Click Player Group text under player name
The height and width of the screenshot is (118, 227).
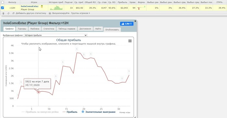click(28, 9)
